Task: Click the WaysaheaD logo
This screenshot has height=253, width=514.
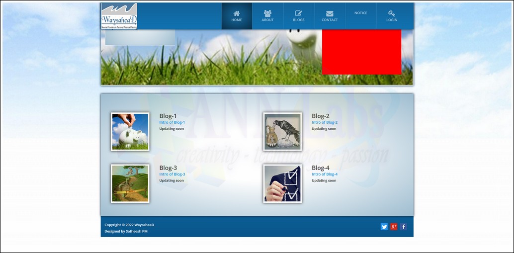Action: click(x=119, y=16)
